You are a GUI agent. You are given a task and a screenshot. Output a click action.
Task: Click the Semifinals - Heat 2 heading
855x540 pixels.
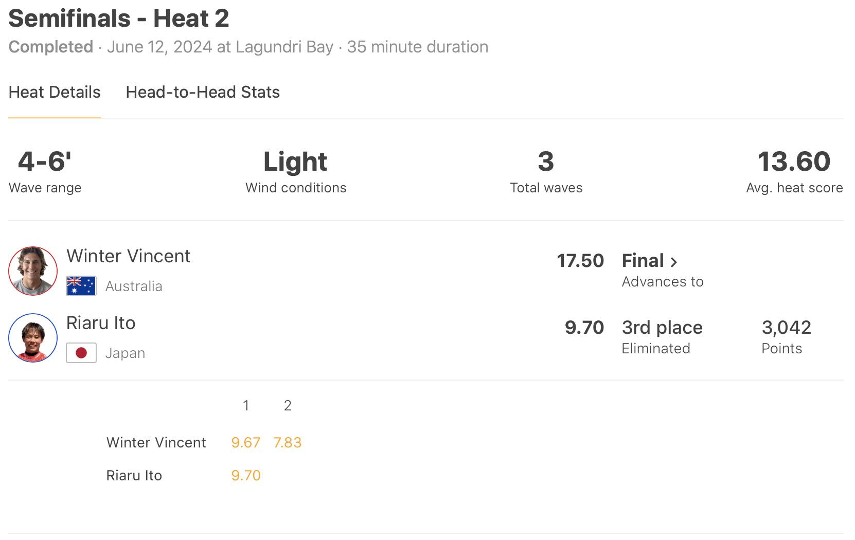[x=119, y=19]
